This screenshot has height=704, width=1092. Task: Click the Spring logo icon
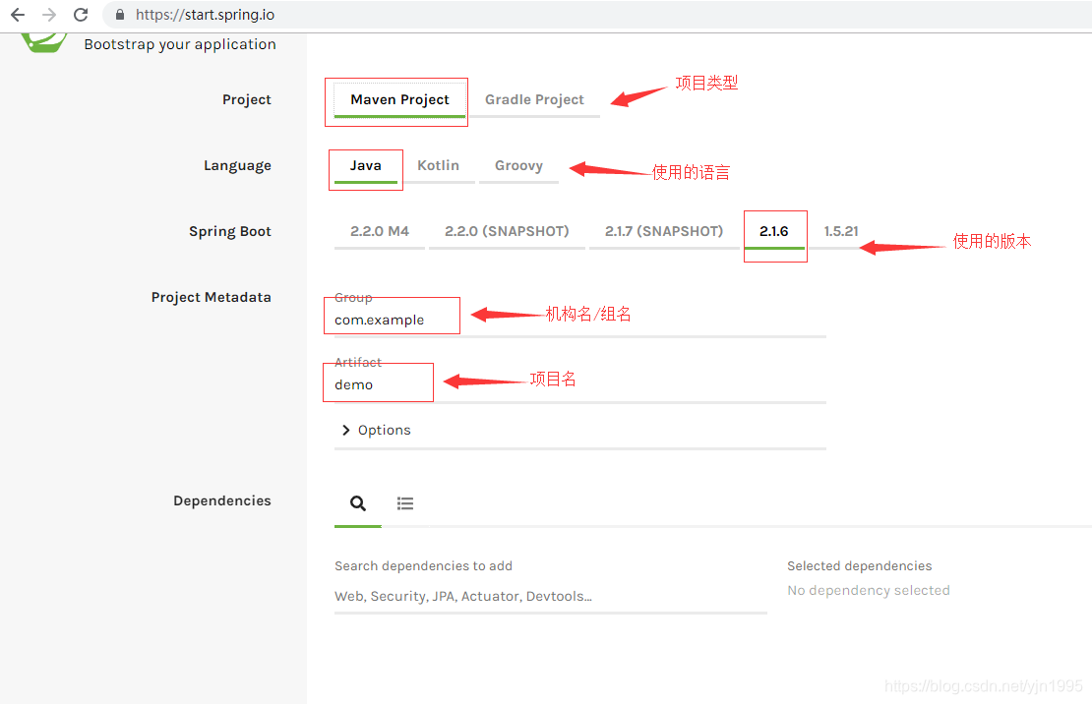click(43, 42)
